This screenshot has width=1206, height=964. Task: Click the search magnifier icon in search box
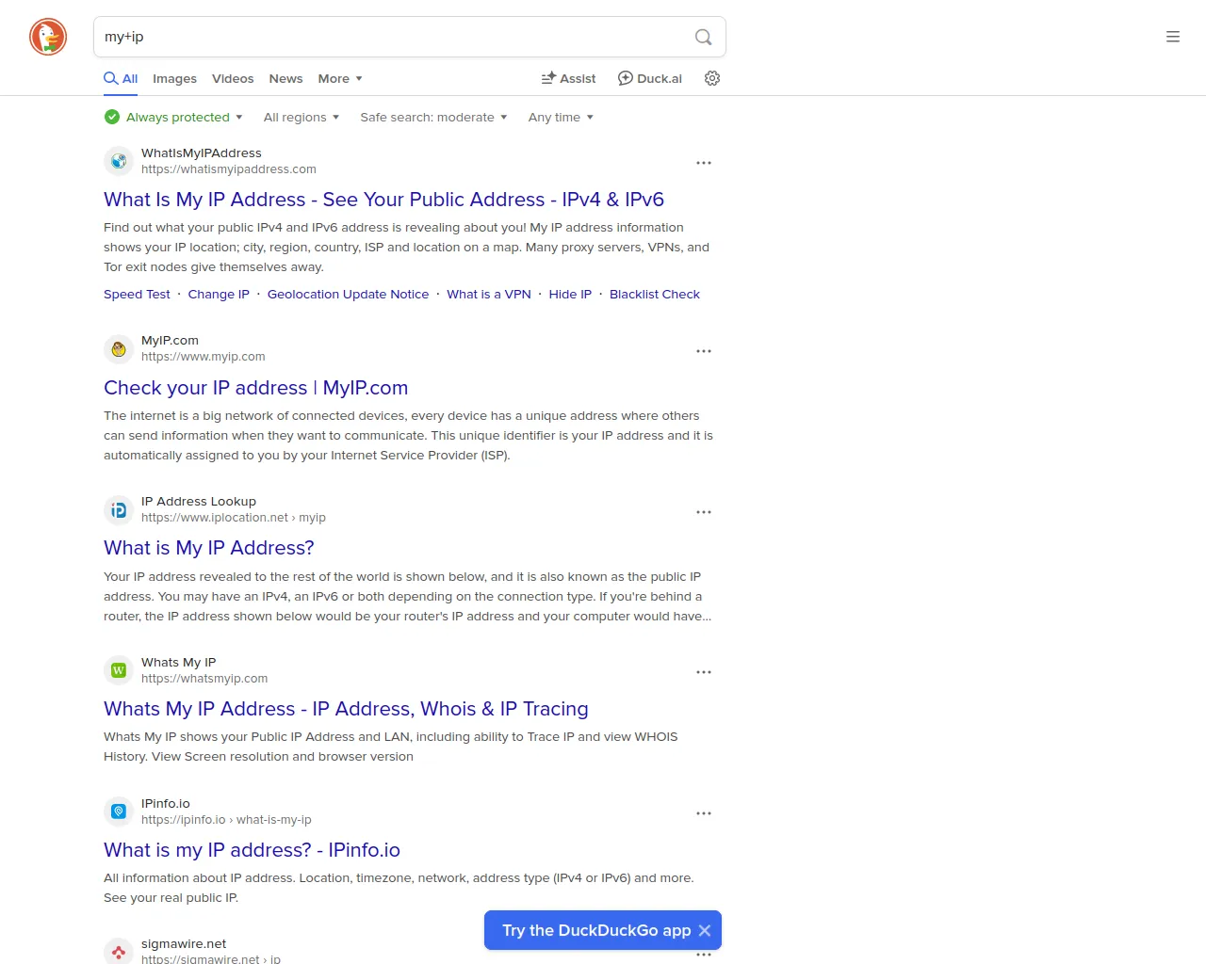tap(703, 37)
